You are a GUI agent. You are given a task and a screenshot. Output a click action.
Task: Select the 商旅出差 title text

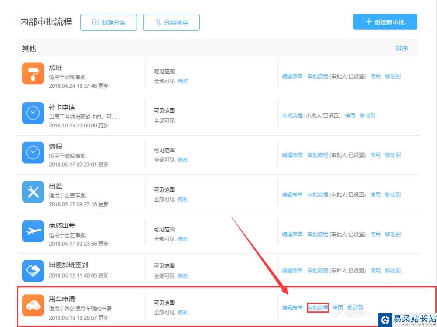click(x=62, y=226)
